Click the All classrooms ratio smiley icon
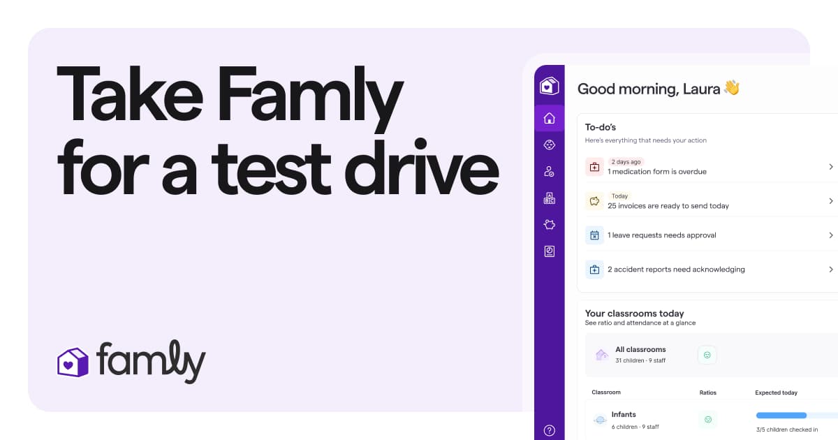This screenshot has height=440, width=838. click(x=707, y=355)
